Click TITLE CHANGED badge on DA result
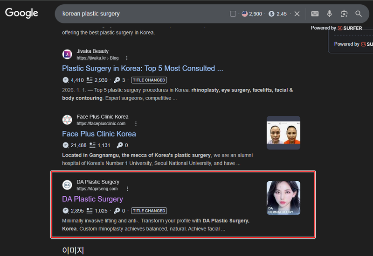The image size is (373, 256). coord(149,211)
